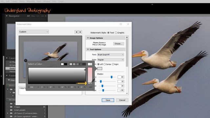Pick the black preset swatch in color picker
The width and height of the screenshot is (210, 118).
point(66,64)
